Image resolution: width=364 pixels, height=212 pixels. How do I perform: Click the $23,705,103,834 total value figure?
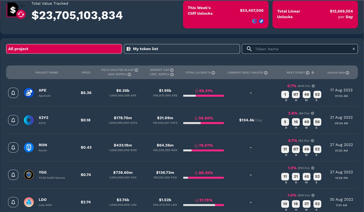tap(77, 15)
